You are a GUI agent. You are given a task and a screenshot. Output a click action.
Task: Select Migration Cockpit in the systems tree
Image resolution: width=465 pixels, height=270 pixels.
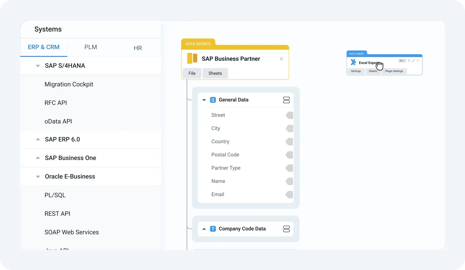pos(69,84)
